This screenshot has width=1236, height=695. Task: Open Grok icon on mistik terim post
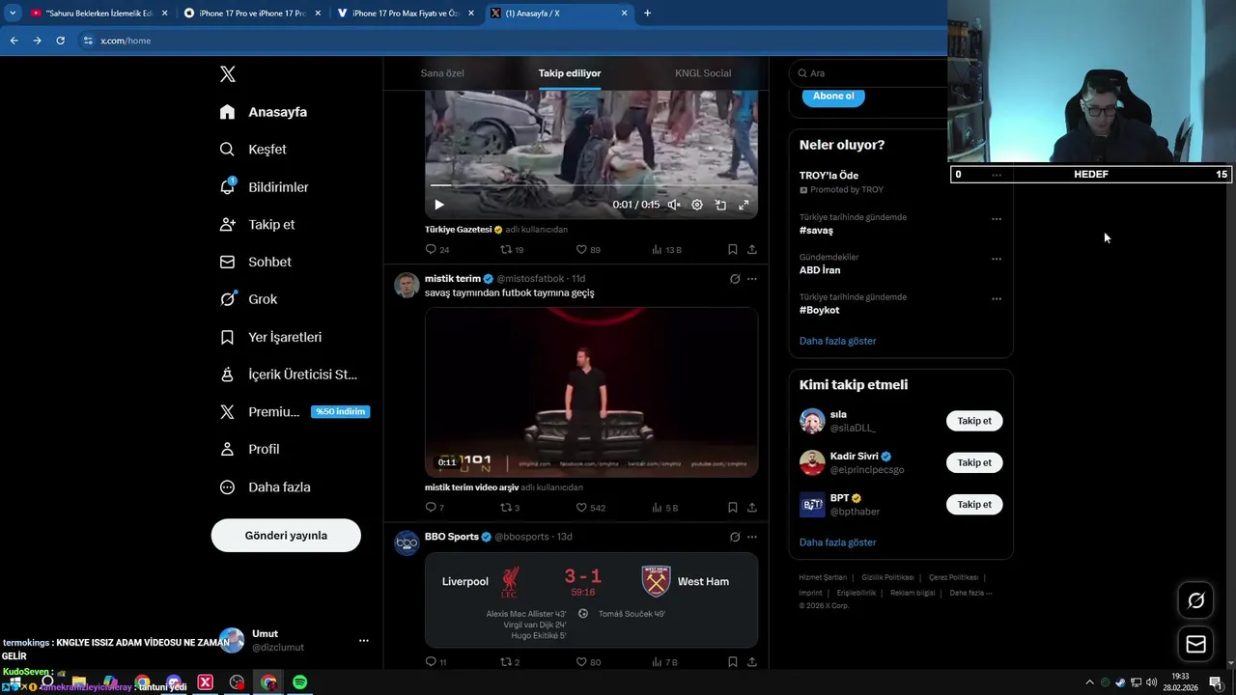735,279
